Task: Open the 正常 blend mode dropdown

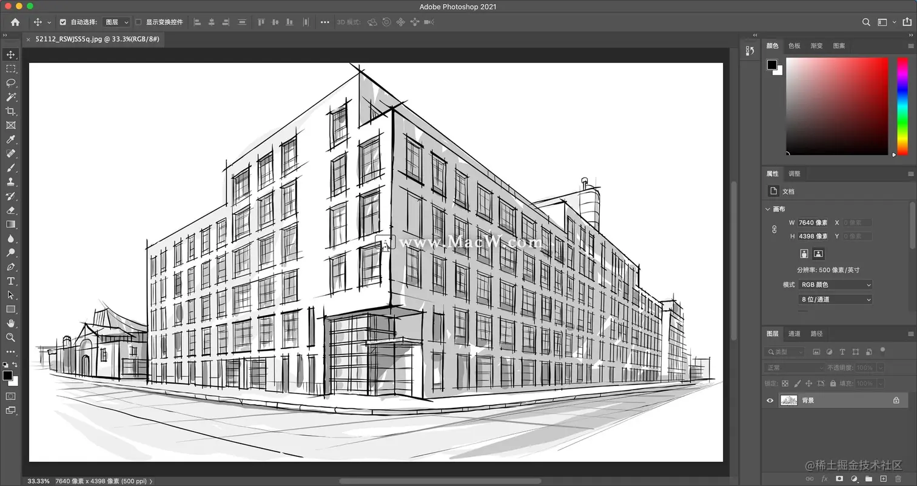Action: (794, 367)
